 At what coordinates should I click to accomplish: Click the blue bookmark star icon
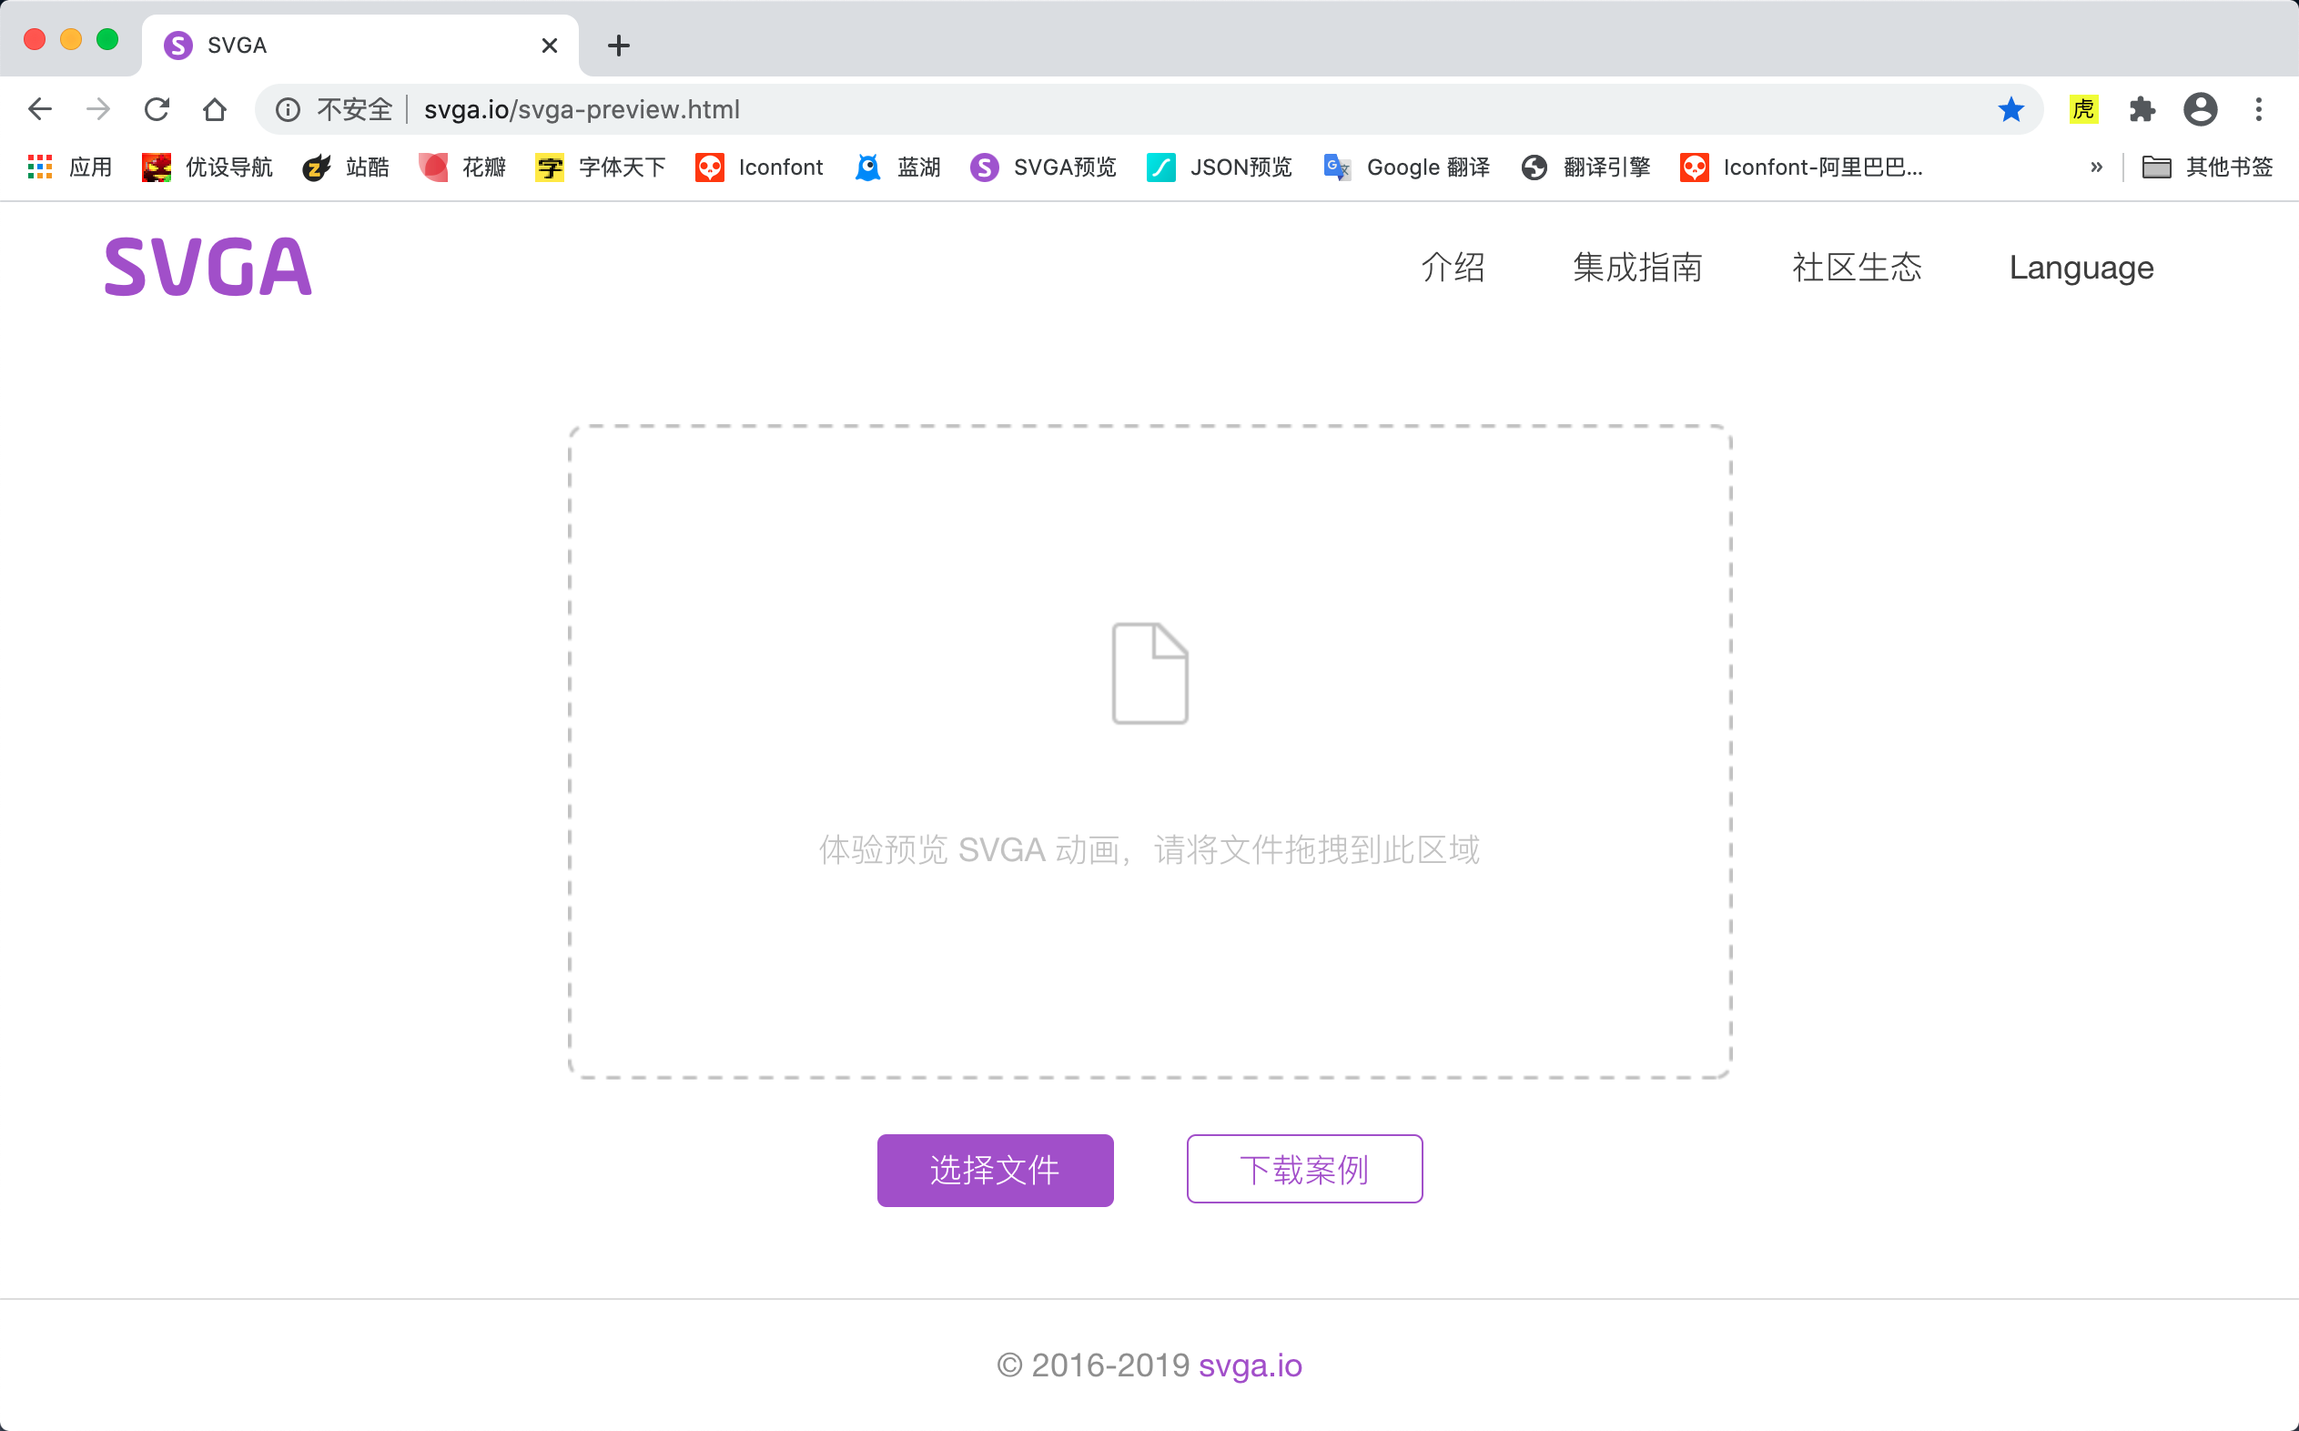point(2010,110)
